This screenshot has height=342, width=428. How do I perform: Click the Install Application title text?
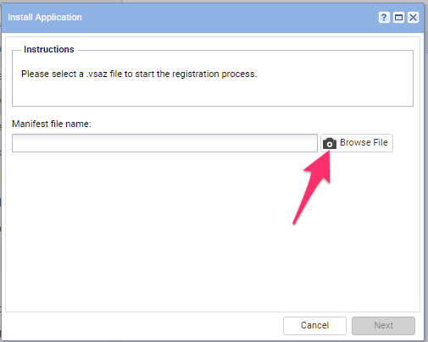[x=45, y=17]
